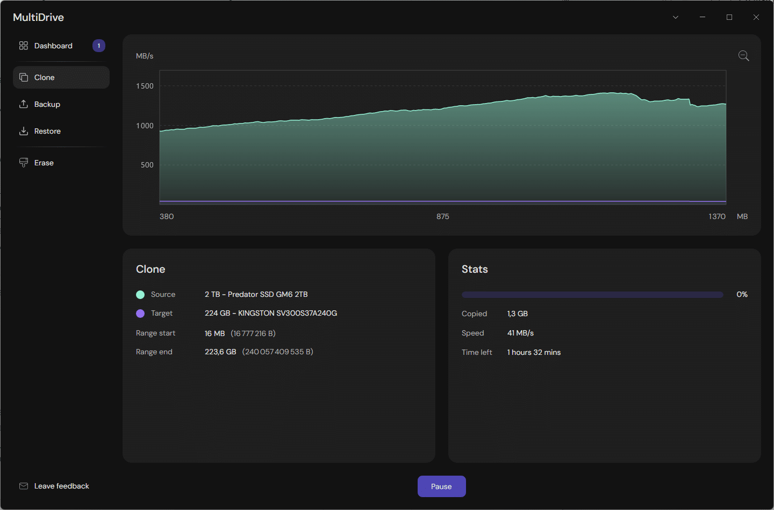Click the transfer speed graph area

pos(443,137)
